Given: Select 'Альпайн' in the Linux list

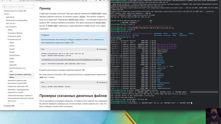Looking at the screenshot, I should (12, 49).
